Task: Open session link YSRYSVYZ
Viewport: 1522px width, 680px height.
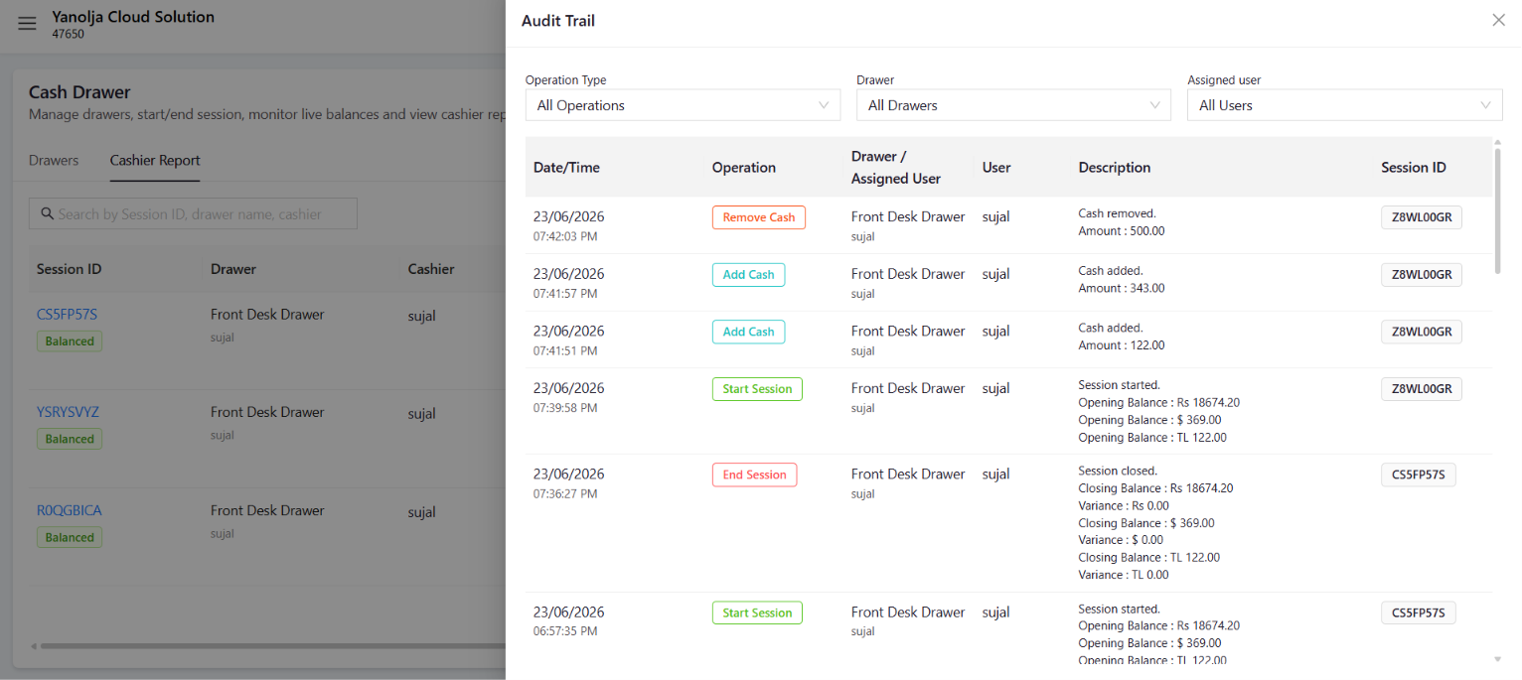Action: (x=68, y=412)
